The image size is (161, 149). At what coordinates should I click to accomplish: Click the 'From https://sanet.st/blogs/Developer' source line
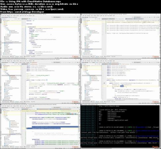point(22,12)
